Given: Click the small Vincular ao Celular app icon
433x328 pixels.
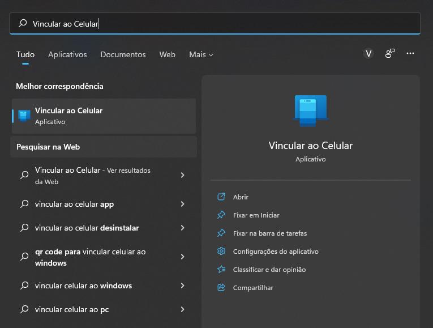Looking at the screenshot, I should click(x=24, y=116).
